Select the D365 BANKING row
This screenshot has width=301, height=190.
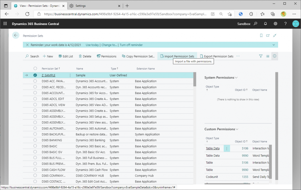35,140
